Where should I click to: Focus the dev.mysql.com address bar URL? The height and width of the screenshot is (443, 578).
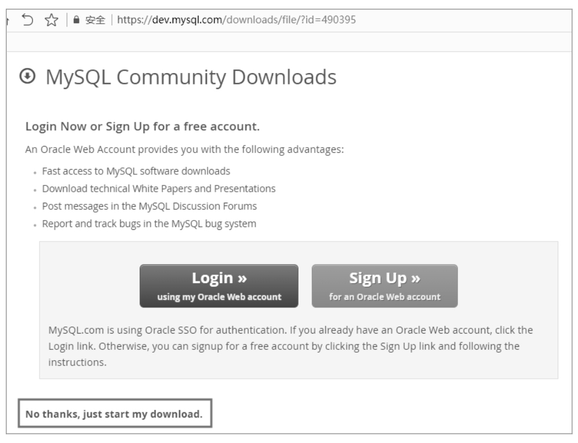pyautogui.click(x=237, y=20)
